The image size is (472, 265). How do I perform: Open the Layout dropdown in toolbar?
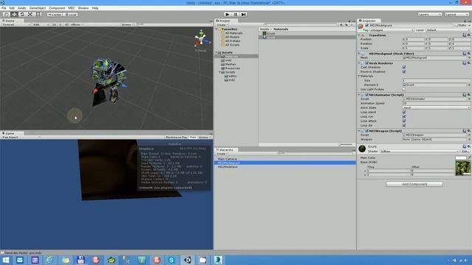click(457, 15)
